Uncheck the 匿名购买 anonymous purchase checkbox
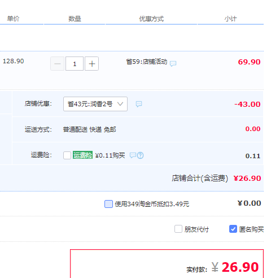The image size is (271, 278). (x=233, y=229)
